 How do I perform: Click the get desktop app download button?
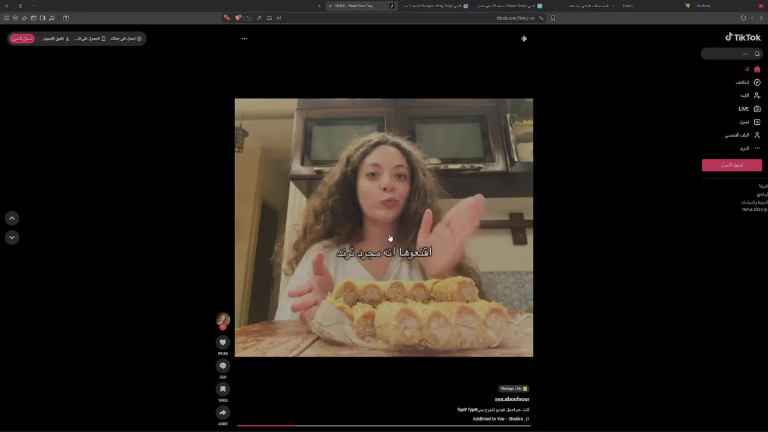(x=56, y=38)
